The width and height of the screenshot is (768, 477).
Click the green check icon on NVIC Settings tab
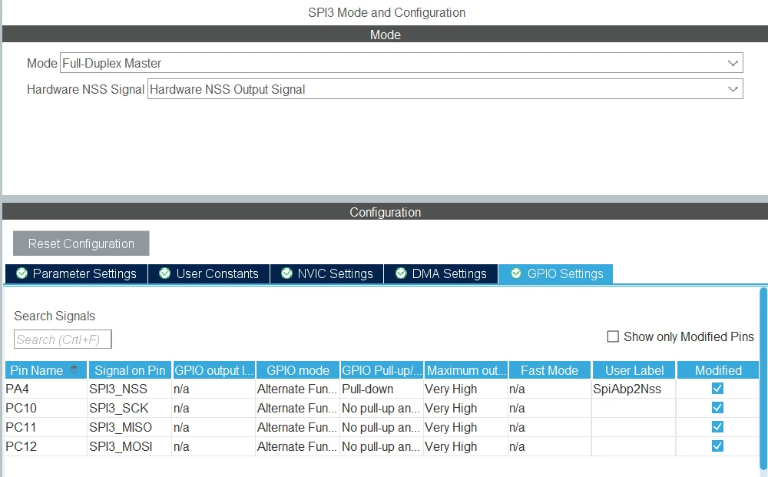[286, 273]
